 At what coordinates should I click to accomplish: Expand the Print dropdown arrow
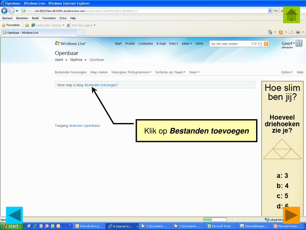tap(303, 32)
